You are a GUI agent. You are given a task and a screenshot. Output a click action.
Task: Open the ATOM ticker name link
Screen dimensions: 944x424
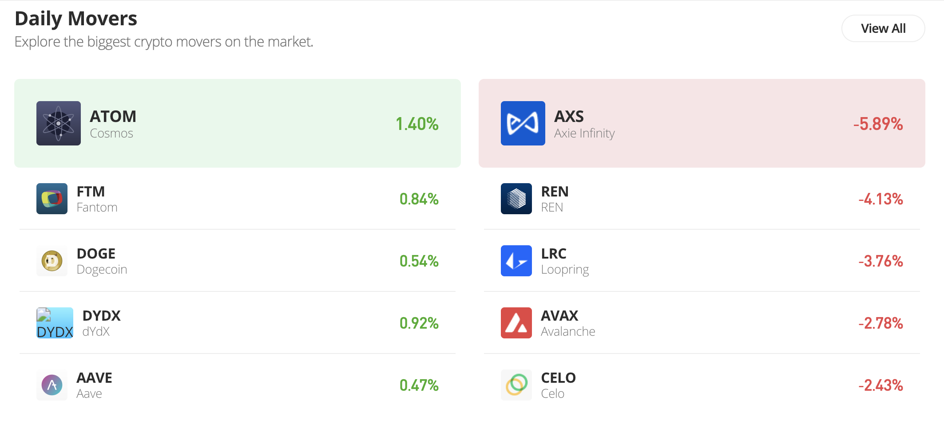click(x=113, y=116)
